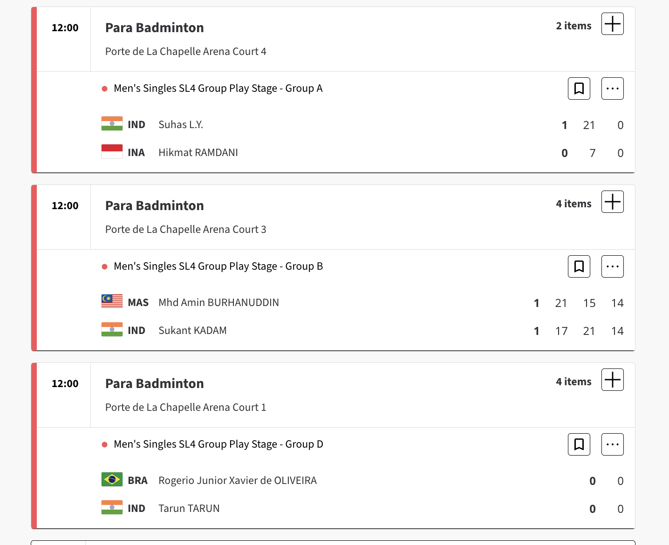Bookmark the Group A SL4 match

(x=579, y=89)
